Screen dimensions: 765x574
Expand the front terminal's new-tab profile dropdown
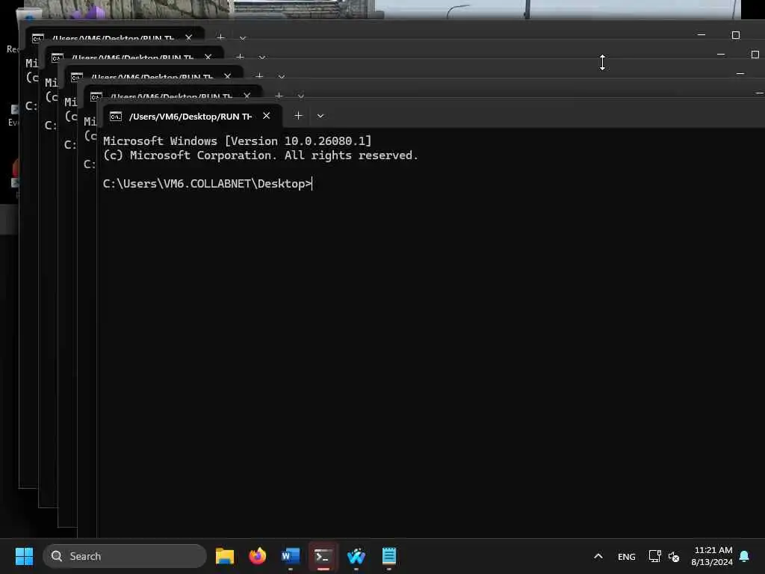click(320, 116)
